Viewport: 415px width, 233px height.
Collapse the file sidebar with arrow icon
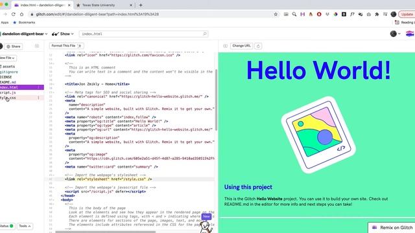click(37, 46)
